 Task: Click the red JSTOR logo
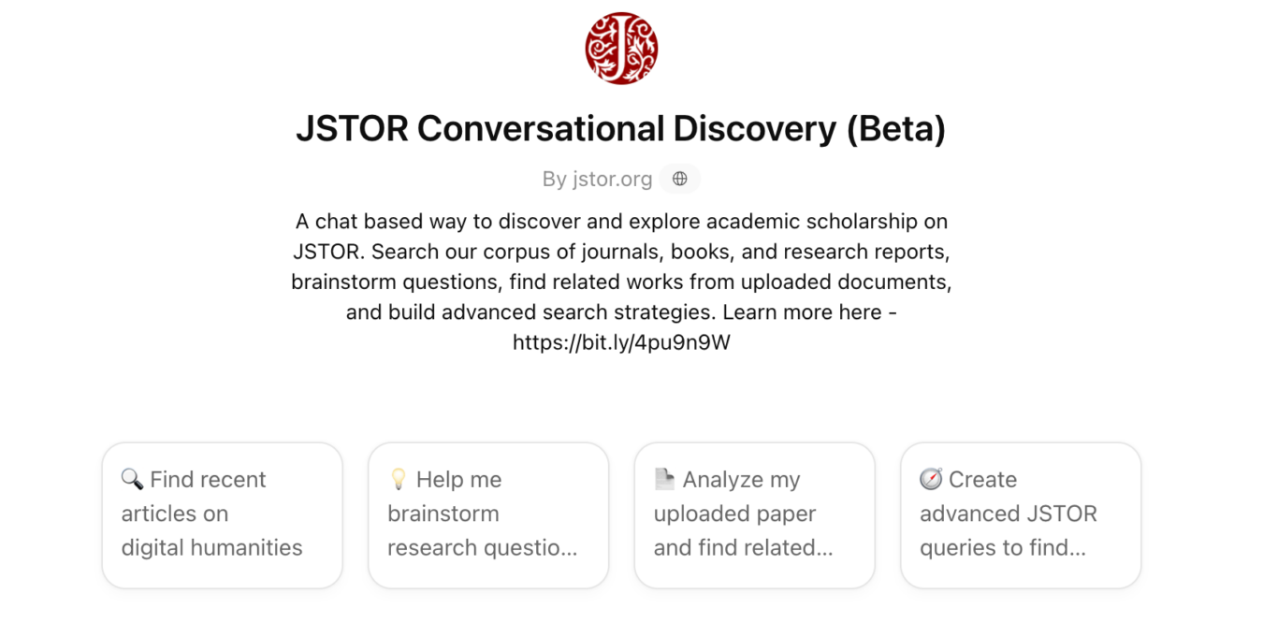(620, 48)
